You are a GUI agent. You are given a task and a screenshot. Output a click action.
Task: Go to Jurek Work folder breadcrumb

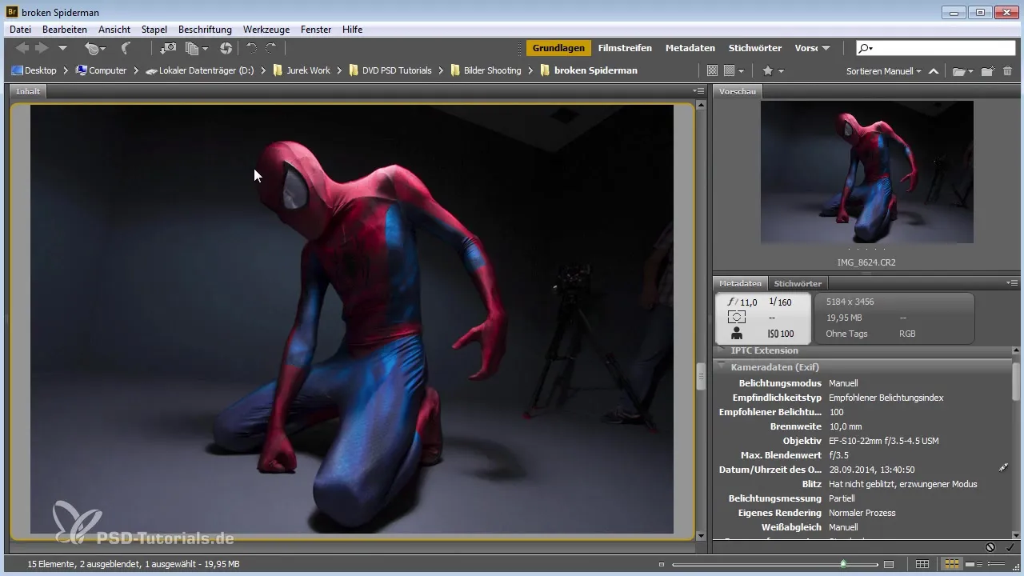tap(302, 70)
